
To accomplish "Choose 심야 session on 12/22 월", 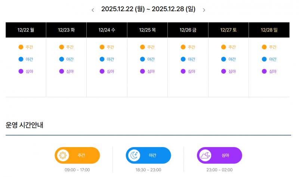I will click(x=25, y=71).
